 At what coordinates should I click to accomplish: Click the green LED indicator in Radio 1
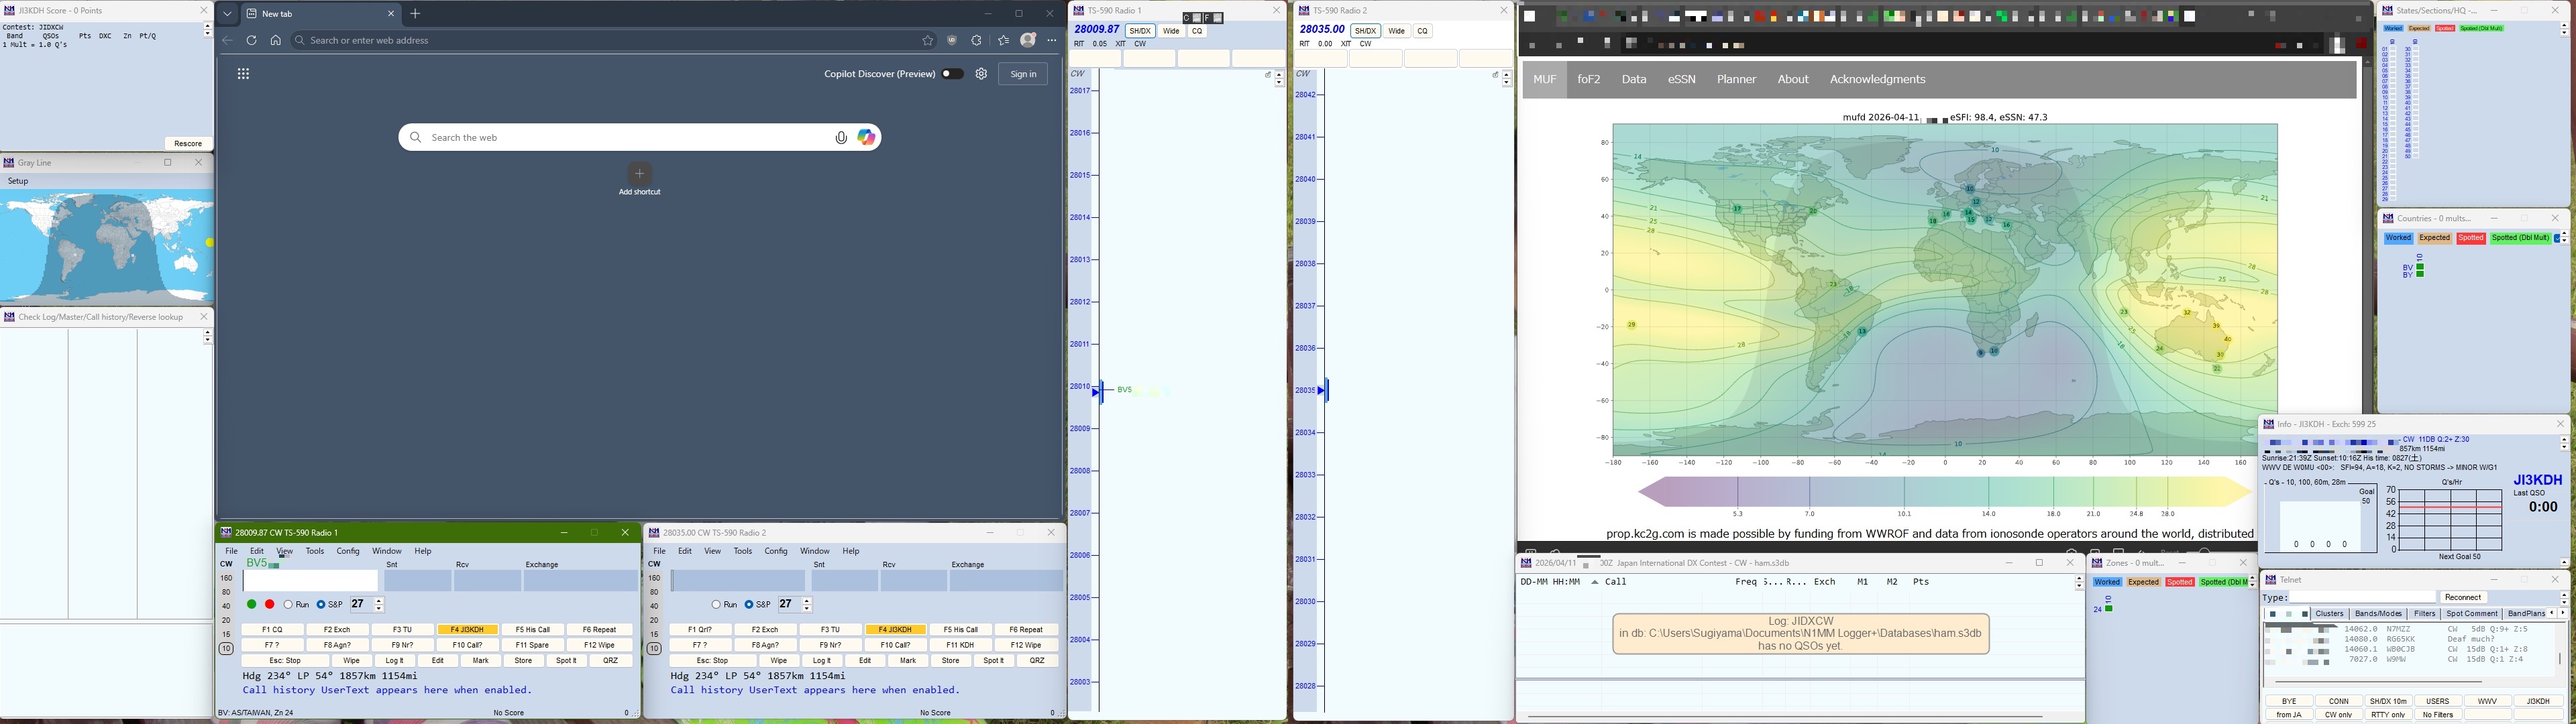252,605
